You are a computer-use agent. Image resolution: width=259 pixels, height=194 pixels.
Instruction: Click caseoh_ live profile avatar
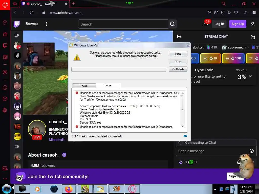tap(37, 129)
